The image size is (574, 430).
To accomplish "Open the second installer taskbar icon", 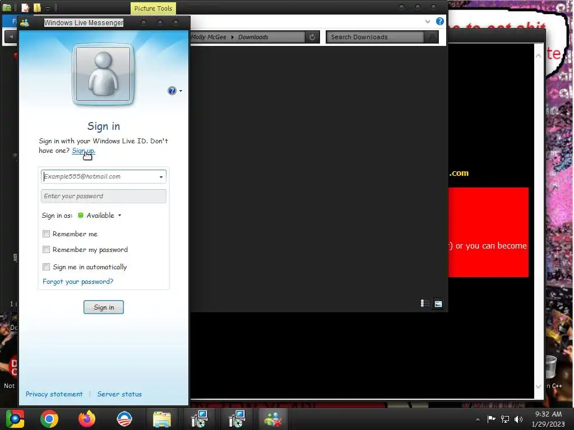I will tap(237, 419).
